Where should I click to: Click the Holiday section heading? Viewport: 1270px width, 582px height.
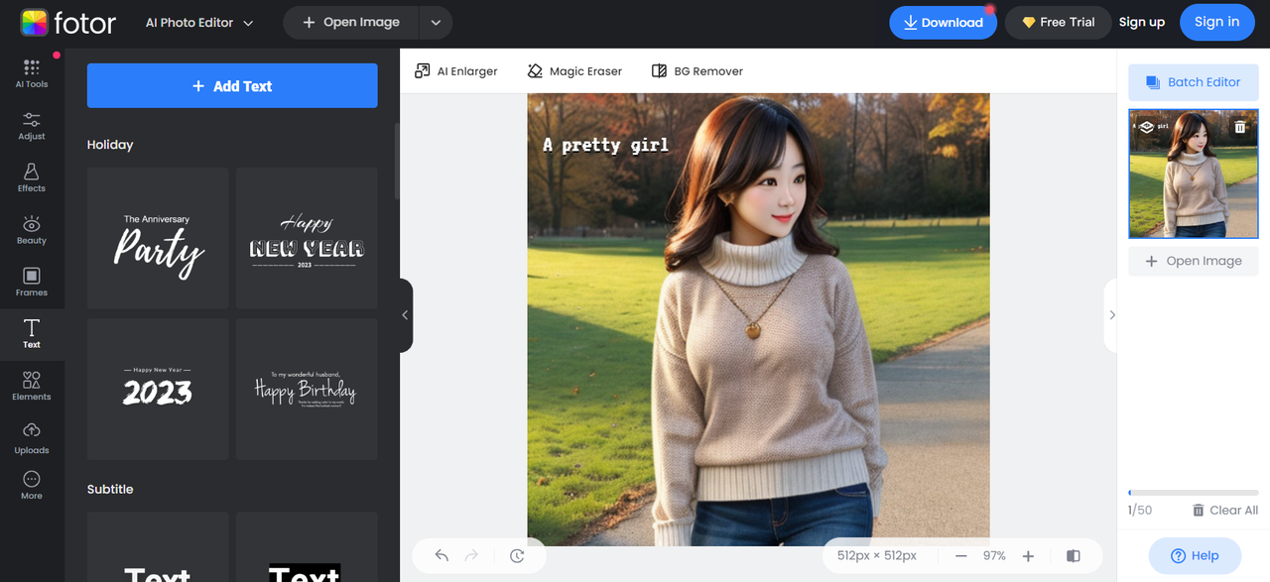tap(110, 145)
